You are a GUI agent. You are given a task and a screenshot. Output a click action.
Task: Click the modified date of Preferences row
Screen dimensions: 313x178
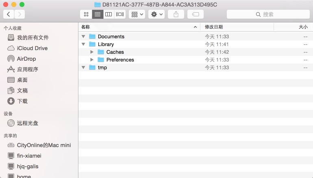217,59
